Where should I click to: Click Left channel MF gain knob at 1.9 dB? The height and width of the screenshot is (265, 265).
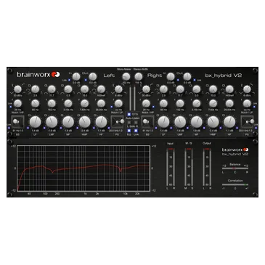click(68, 122)
